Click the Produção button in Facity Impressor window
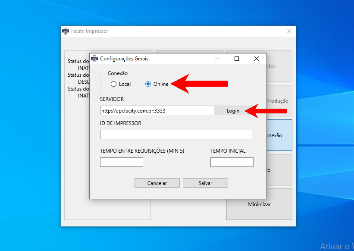This screenshot has height=251, width=354. coord(279,100)
